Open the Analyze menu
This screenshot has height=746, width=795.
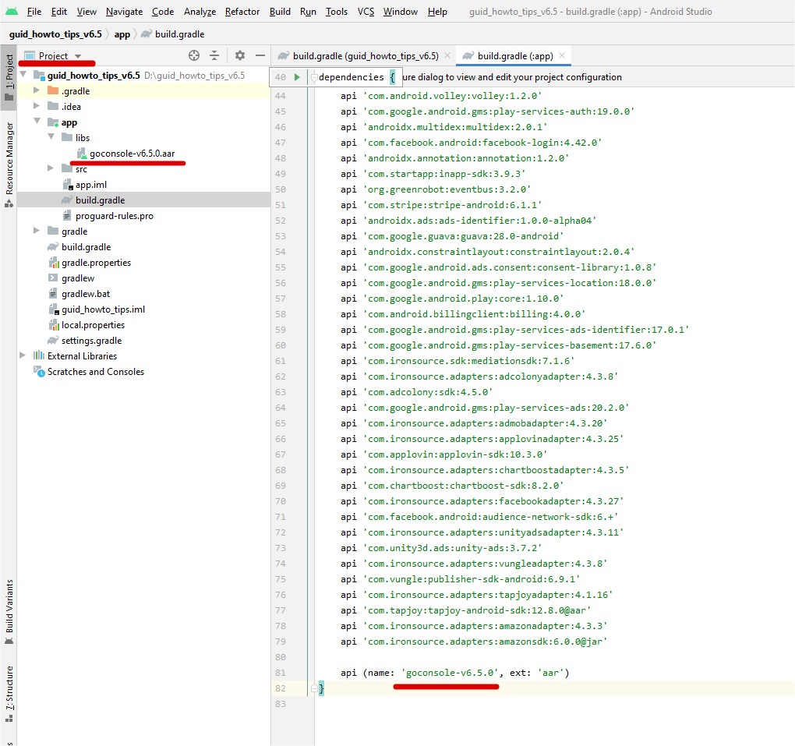[200, 11]
